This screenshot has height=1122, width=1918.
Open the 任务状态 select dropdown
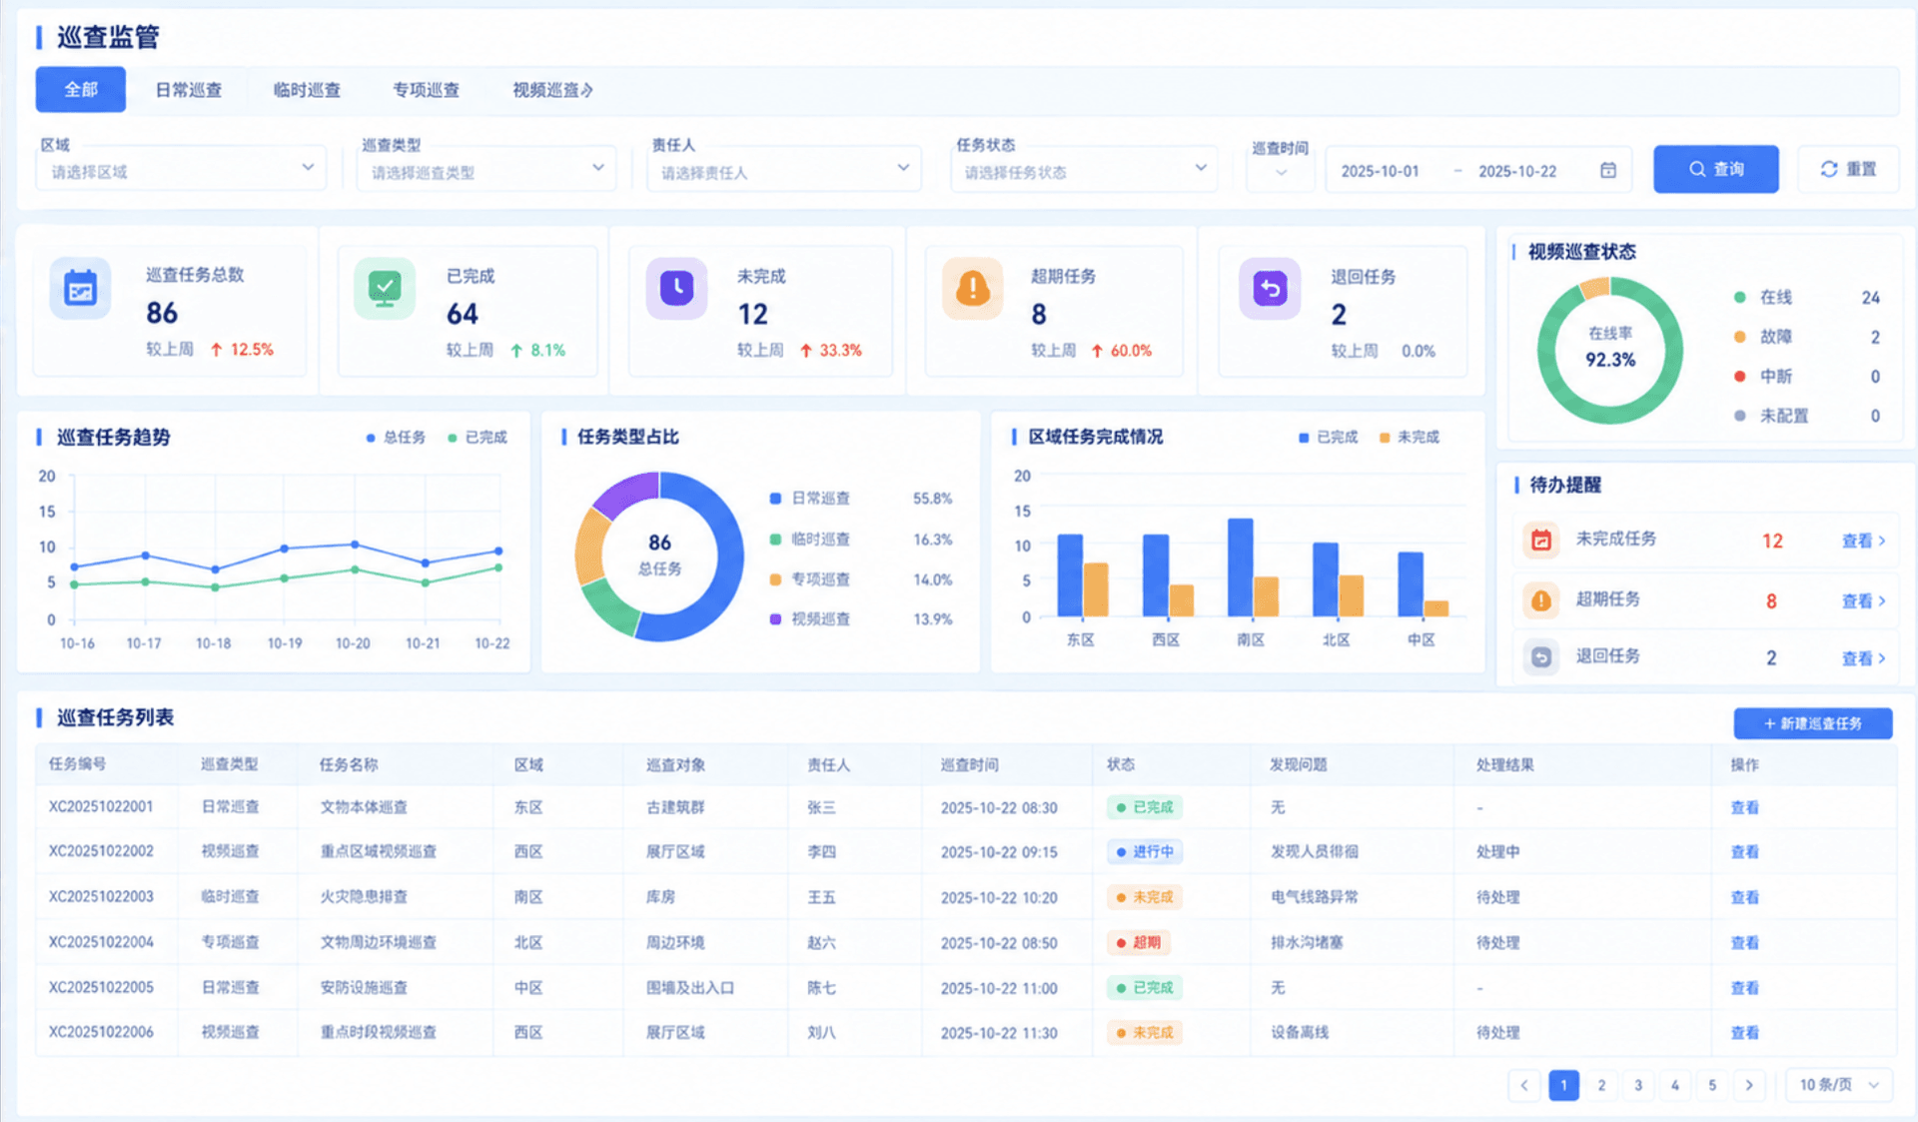coord(1084,169)
